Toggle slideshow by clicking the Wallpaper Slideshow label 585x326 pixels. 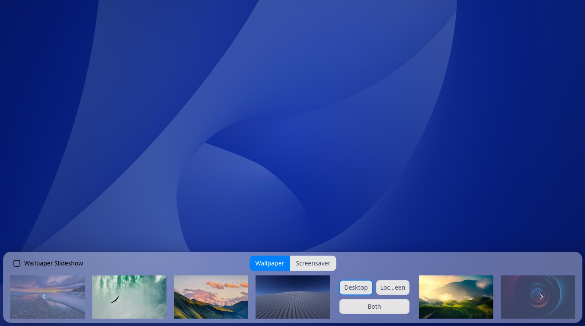54,263
